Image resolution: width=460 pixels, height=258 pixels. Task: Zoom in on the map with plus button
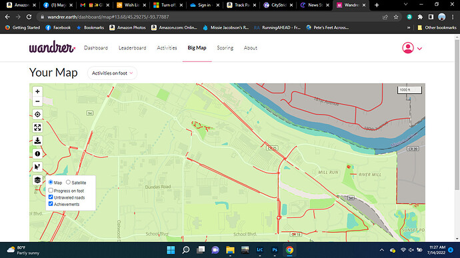coord(37,91)
